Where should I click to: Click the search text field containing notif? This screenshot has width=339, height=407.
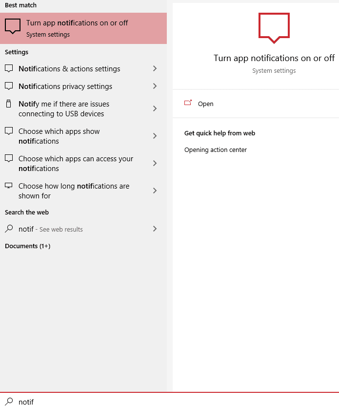[176, 402]
